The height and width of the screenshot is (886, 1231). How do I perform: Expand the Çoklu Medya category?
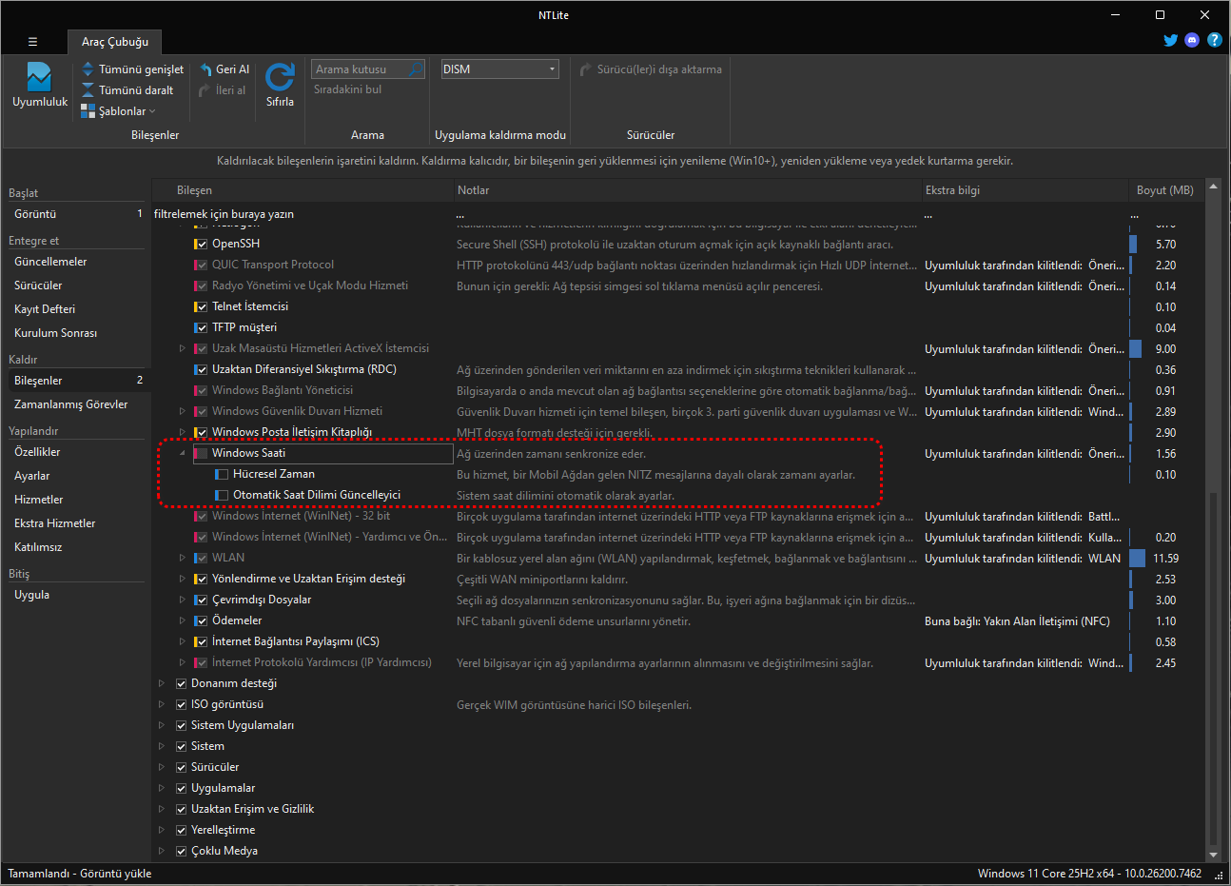tap(162, 852)
